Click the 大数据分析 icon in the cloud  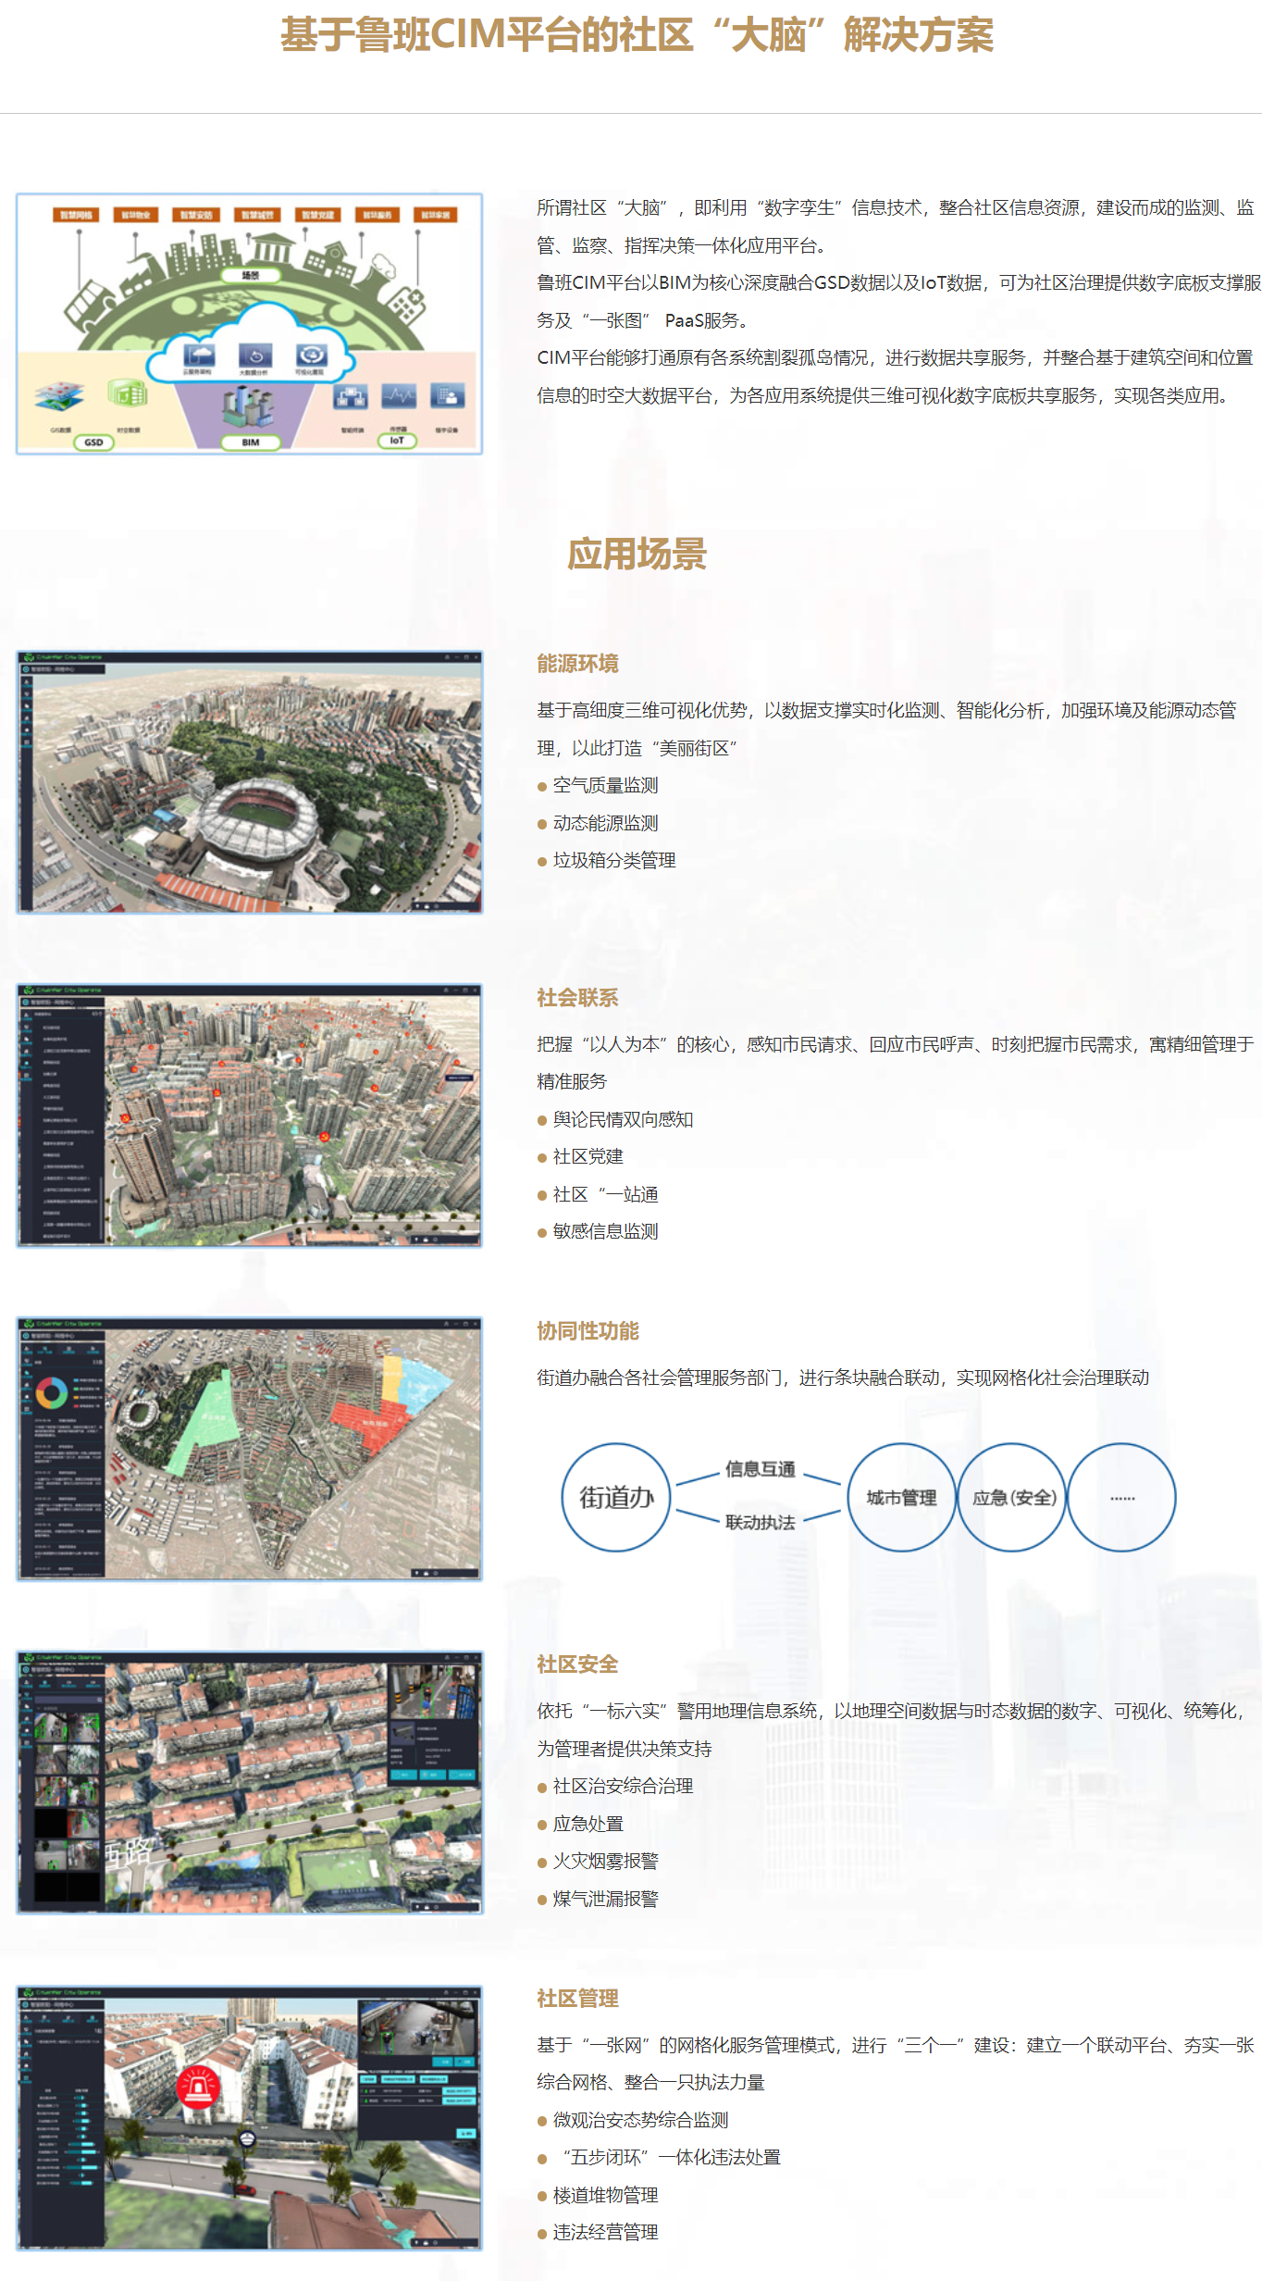coord(255,355)
